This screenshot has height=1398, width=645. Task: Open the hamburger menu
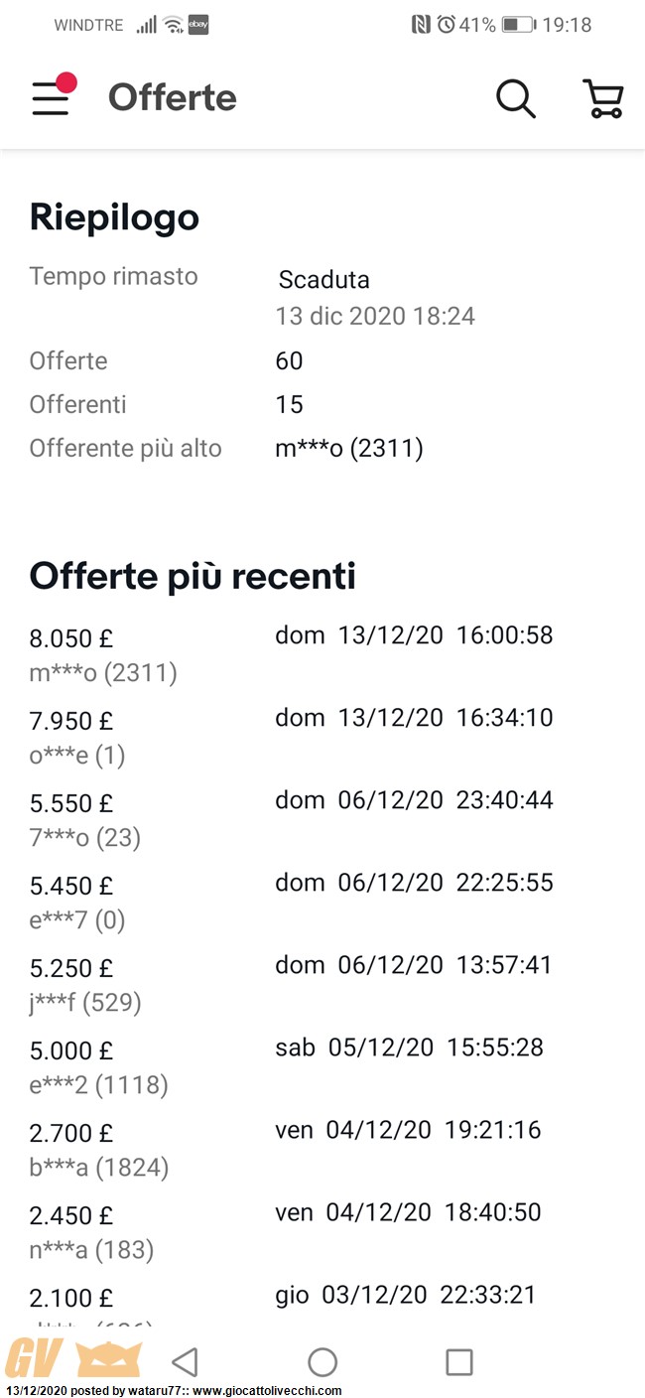[x=52, y=98]
